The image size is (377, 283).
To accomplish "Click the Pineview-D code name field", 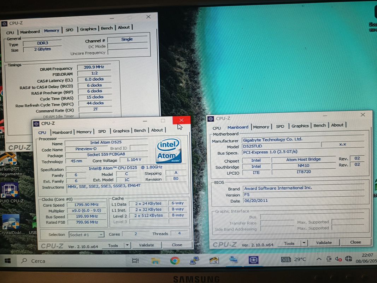I will (86, 149).
